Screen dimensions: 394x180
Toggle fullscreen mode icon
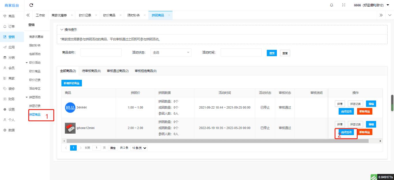coord(344,5)
